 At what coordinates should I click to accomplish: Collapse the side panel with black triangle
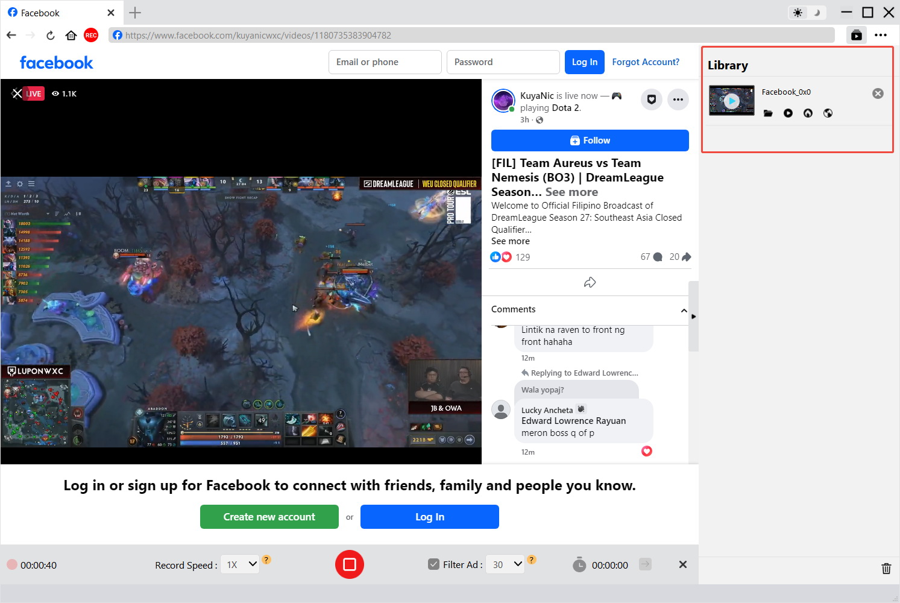click(694, 316)
